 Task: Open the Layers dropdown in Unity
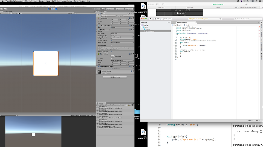(120, 9)
